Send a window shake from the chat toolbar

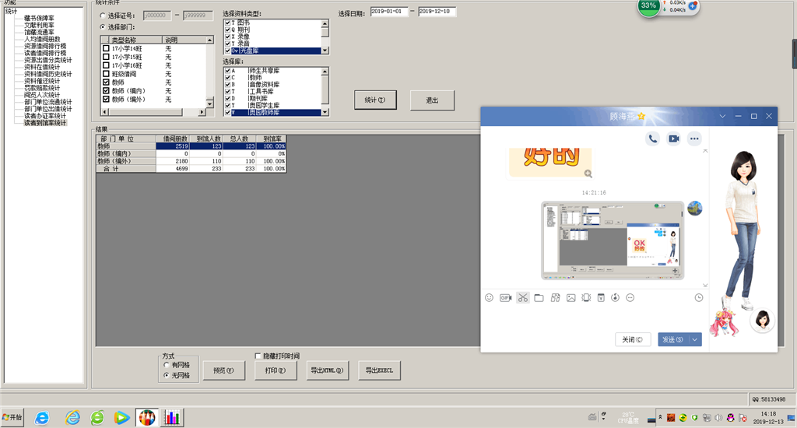click(586, 298)
